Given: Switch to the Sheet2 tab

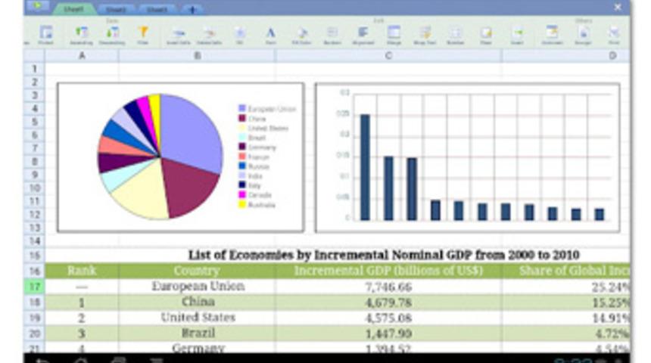Looking at the screenshot, I should pos(116,9).
